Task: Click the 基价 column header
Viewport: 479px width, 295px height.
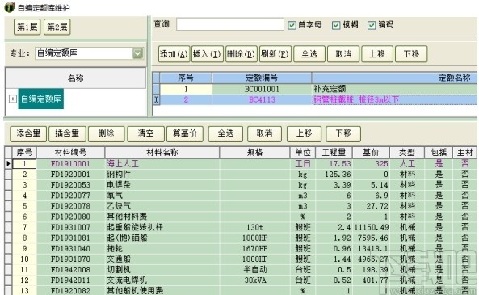Action: (x=371, y=152)
